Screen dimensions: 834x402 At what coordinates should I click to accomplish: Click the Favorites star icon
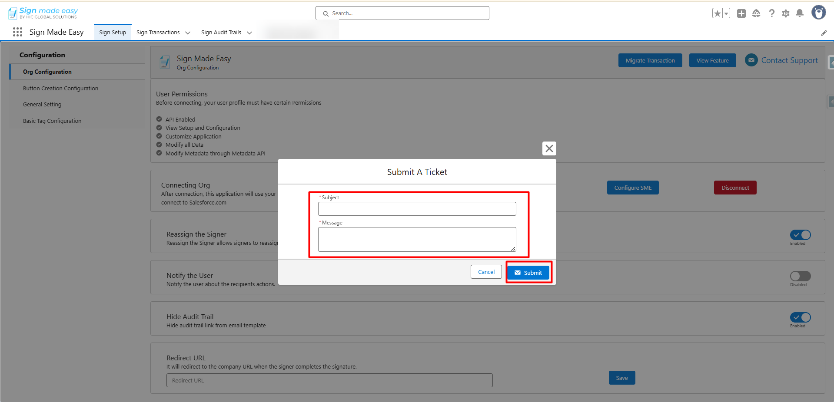[718, 13]
